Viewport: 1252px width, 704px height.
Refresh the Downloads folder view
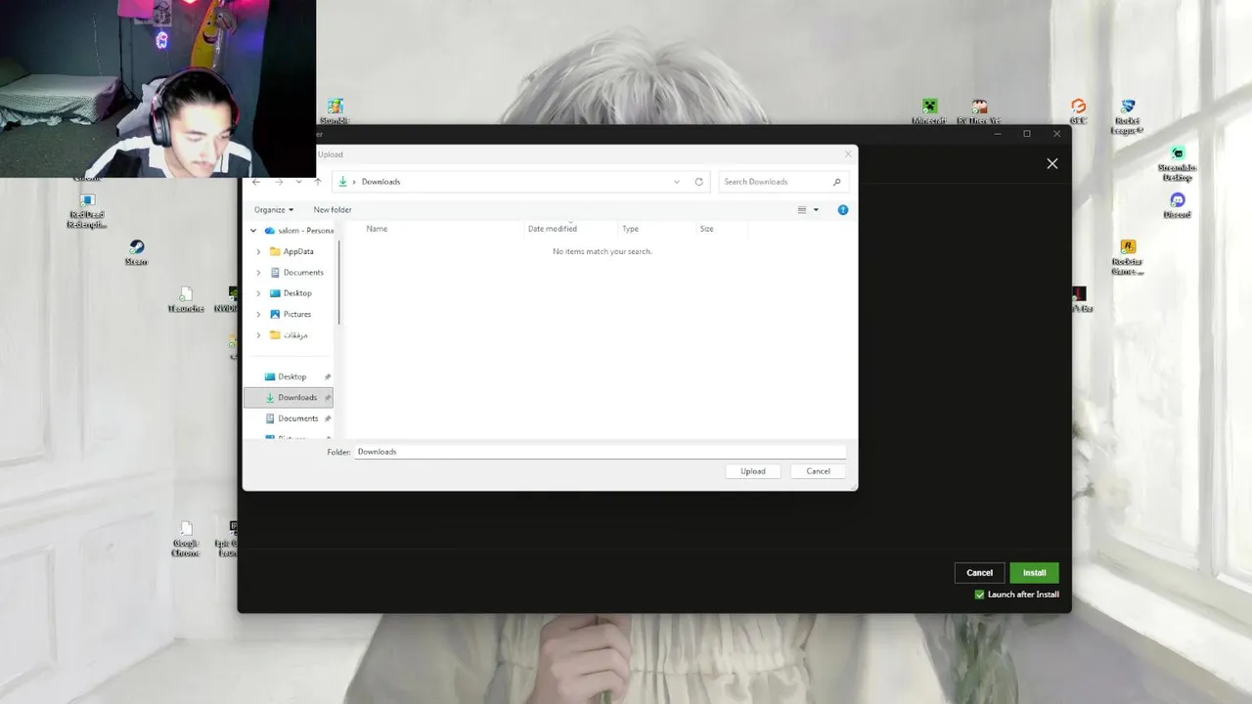[x=698, y=182]
